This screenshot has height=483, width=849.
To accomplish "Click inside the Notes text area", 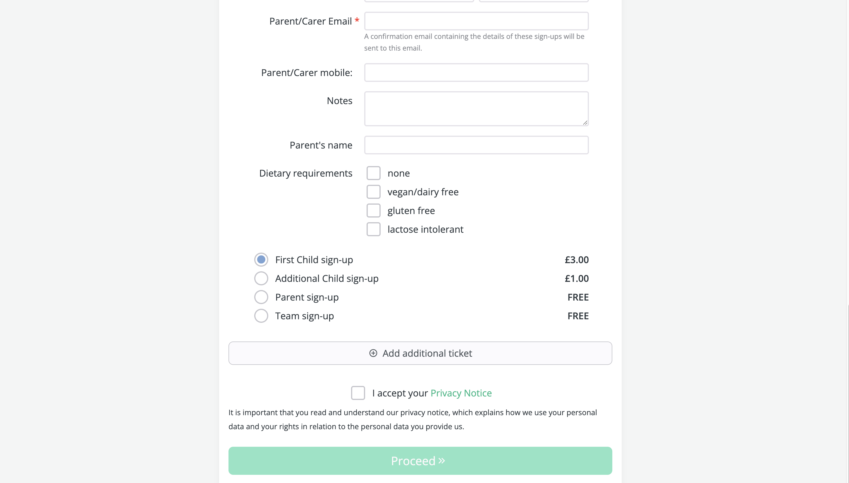I will coord(476,108).
